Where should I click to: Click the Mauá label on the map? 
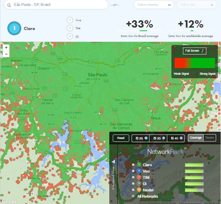pyautogui.click(x=156, y=118)
